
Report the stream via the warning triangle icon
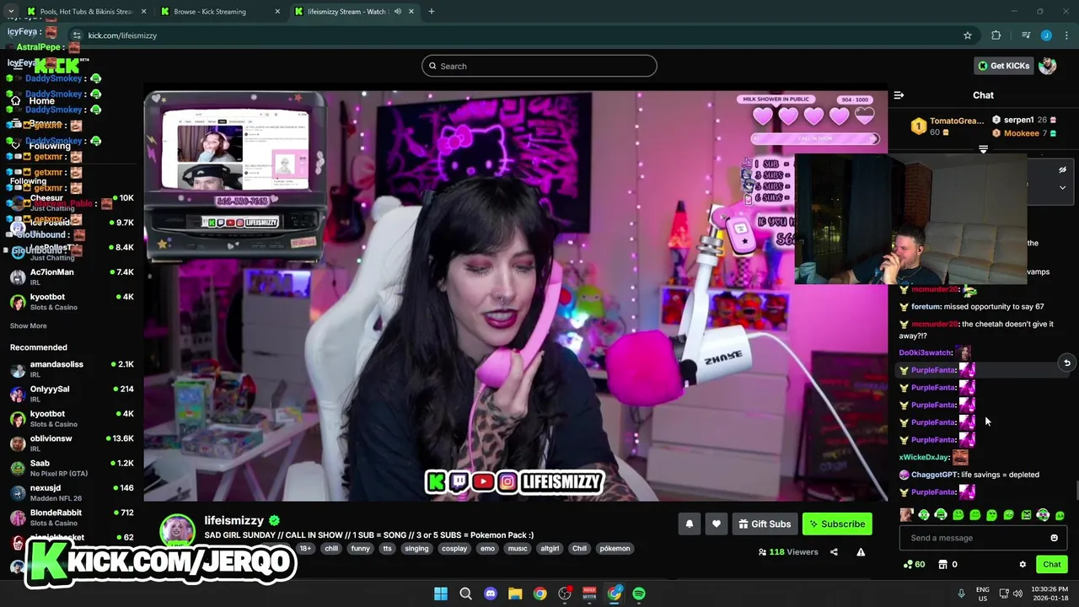pos(861,552)
